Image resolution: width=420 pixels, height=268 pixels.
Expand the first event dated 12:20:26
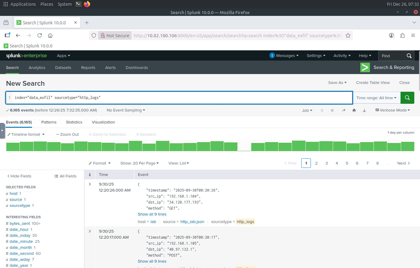click(x=90, y=184)
